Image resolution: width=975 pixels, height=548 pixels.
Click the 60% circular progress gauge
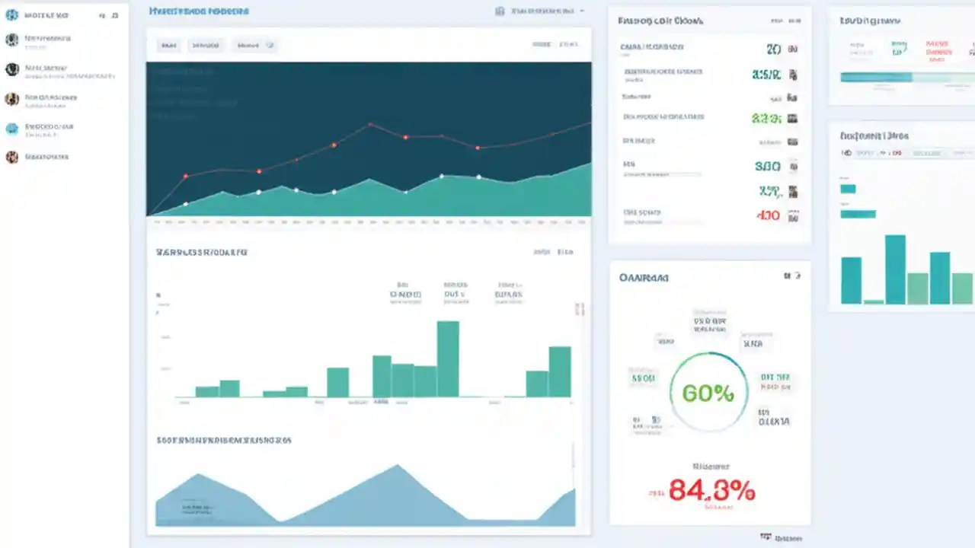(708, 392)
